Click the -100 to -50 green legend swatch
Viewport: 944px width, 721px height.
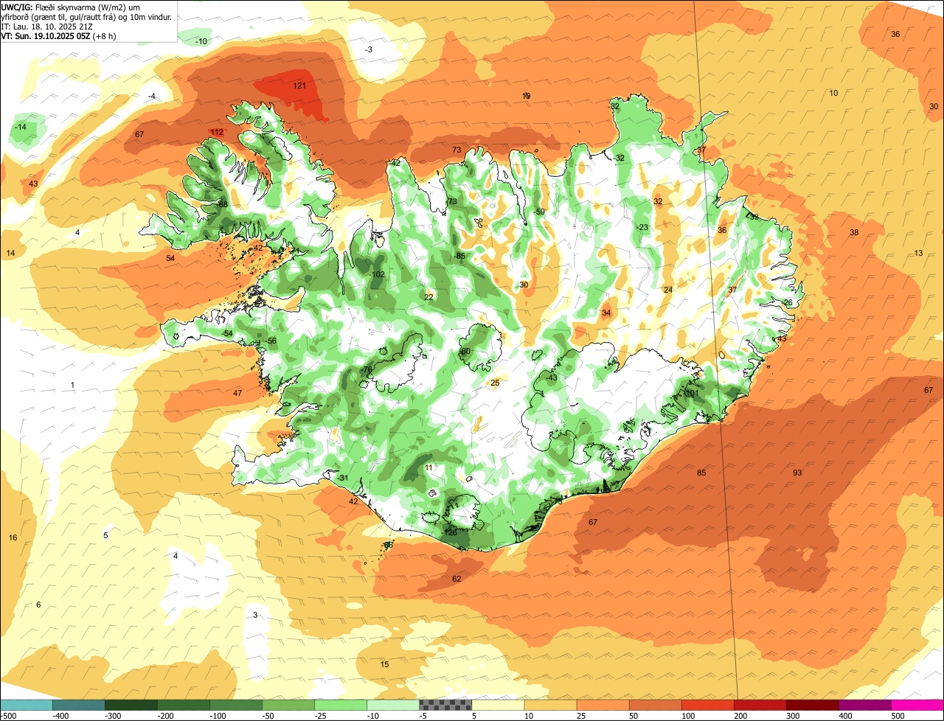(x=236, y=705)
